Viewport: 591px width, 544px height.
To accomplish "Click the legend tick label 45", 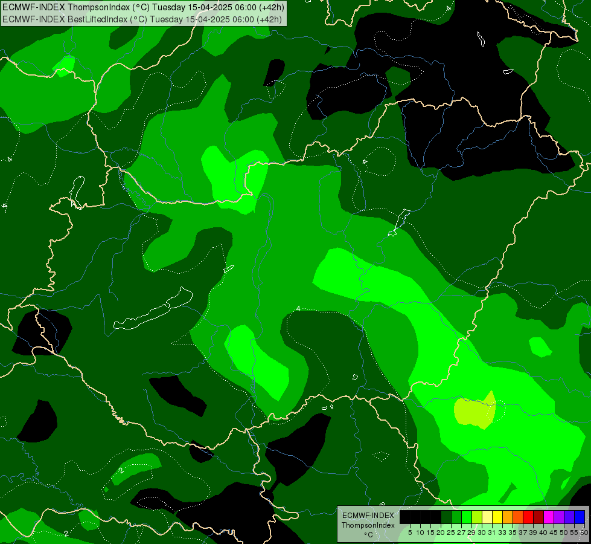I will tap(554, 533).
